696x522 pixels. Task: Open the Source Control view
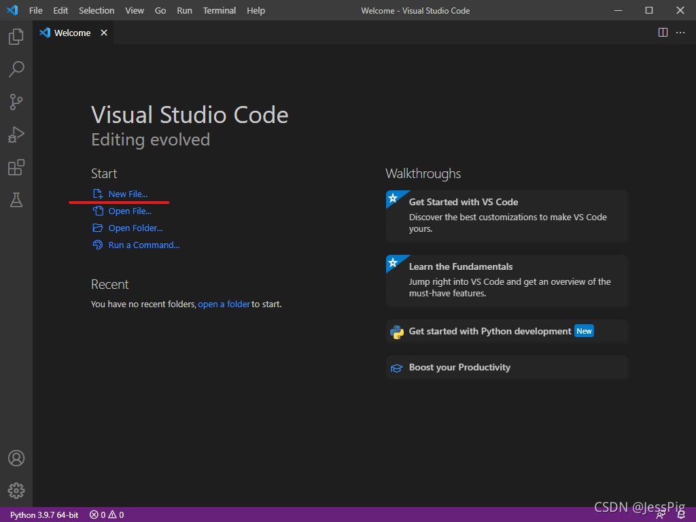16,102
